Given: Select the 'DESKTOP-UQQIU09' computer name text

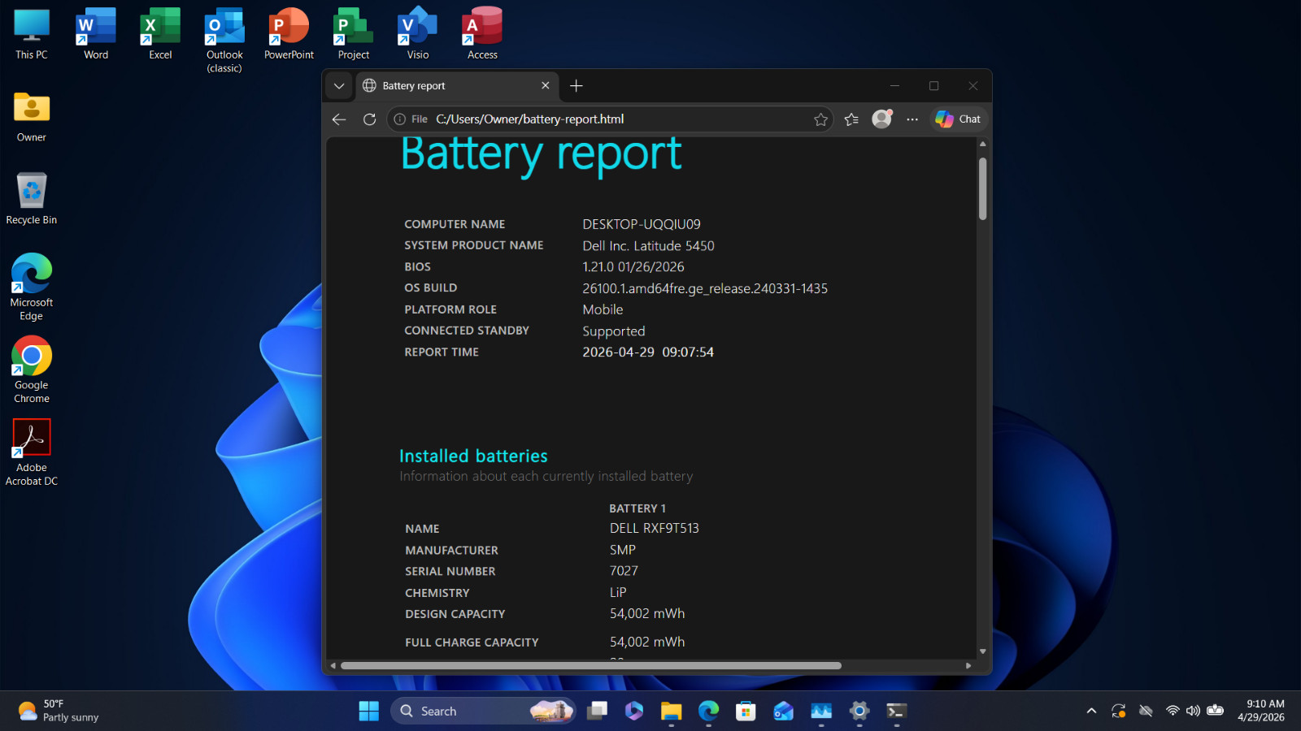Looking at the screenshot, I should pyautogui.click(x=642, y=224).
